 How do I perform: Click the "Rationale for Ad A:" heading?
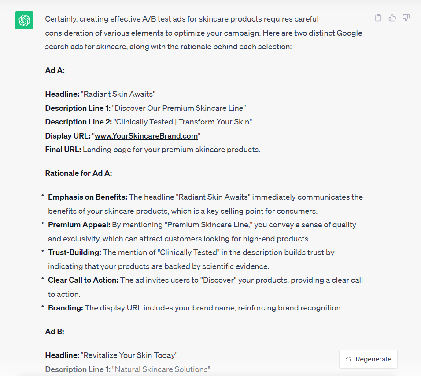pyautogui.click(x=78, y=173)
